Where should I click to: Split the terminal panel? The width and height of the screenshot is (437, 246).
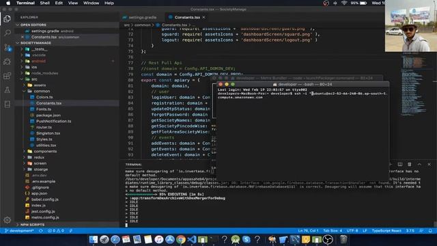pos(399,164)
